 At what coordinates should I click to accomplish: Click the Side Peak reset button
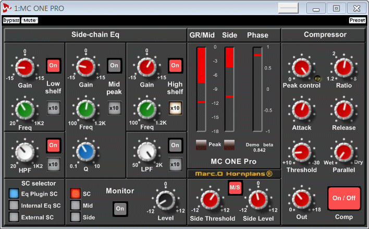[x=229, y=144]
